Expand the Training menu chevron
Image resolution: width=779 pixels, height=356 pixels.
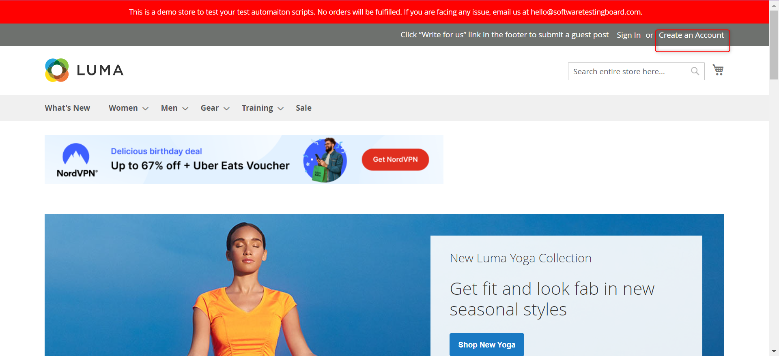pos(280,108)
